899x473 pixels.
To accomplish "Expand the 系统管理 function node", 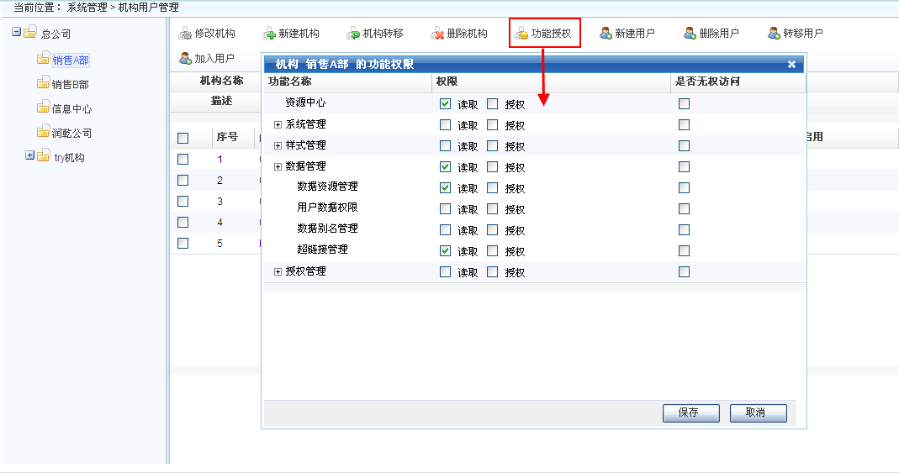I will tap(278, 125).
